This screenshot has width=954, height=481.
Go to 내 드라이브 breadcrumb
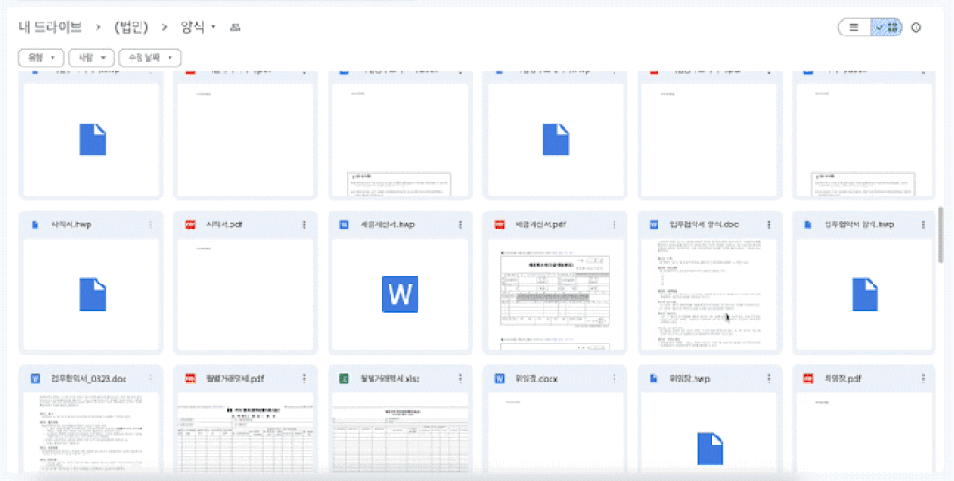pos(50,27)
